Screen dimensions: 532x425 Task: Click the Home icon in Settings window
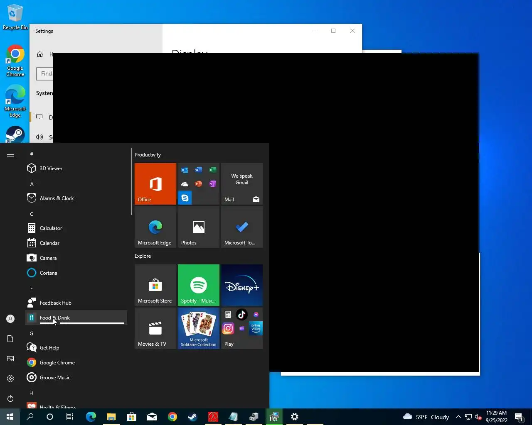pos(40,54)
